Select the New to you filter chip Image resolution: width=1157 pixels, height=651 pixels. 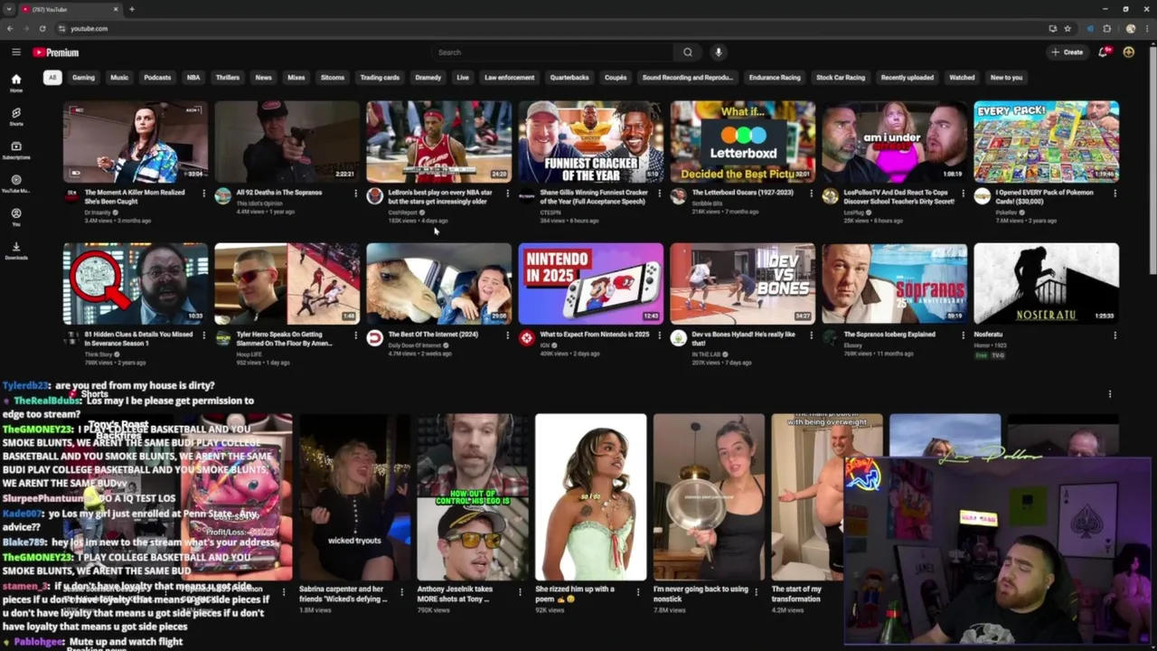(1006, 78)
